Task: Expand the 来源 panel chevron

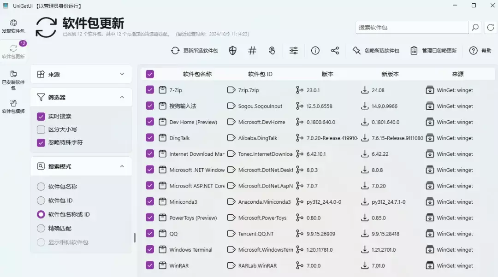Action: 122,74
